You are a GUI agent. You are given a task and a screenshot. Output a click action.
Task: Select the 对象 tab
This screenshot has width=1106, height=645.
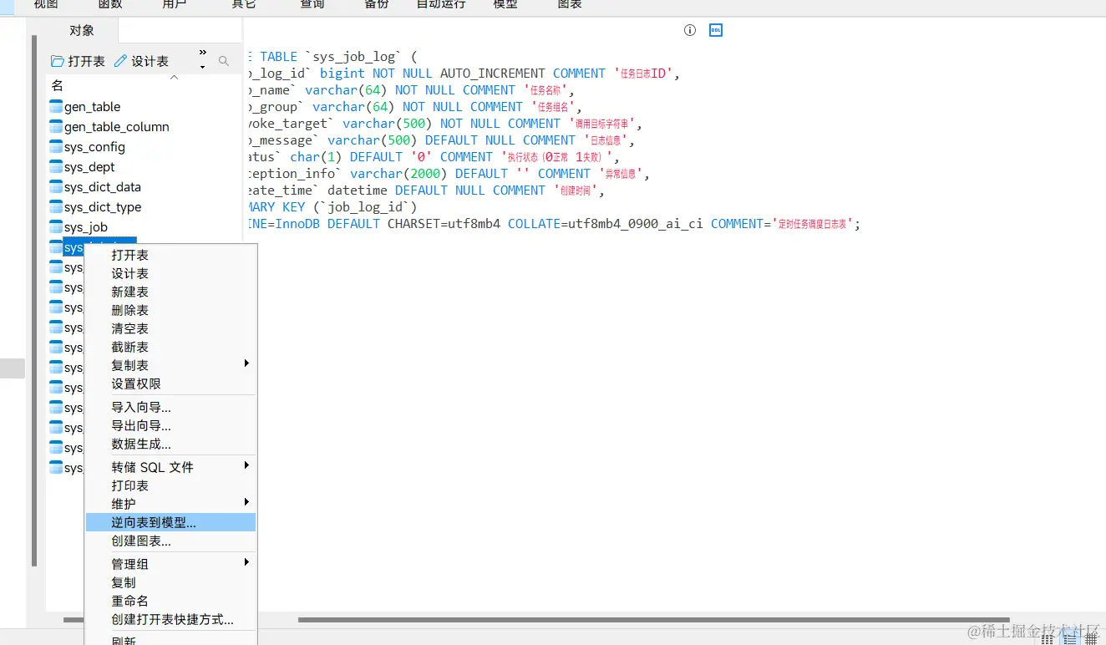tap(82, 30)
